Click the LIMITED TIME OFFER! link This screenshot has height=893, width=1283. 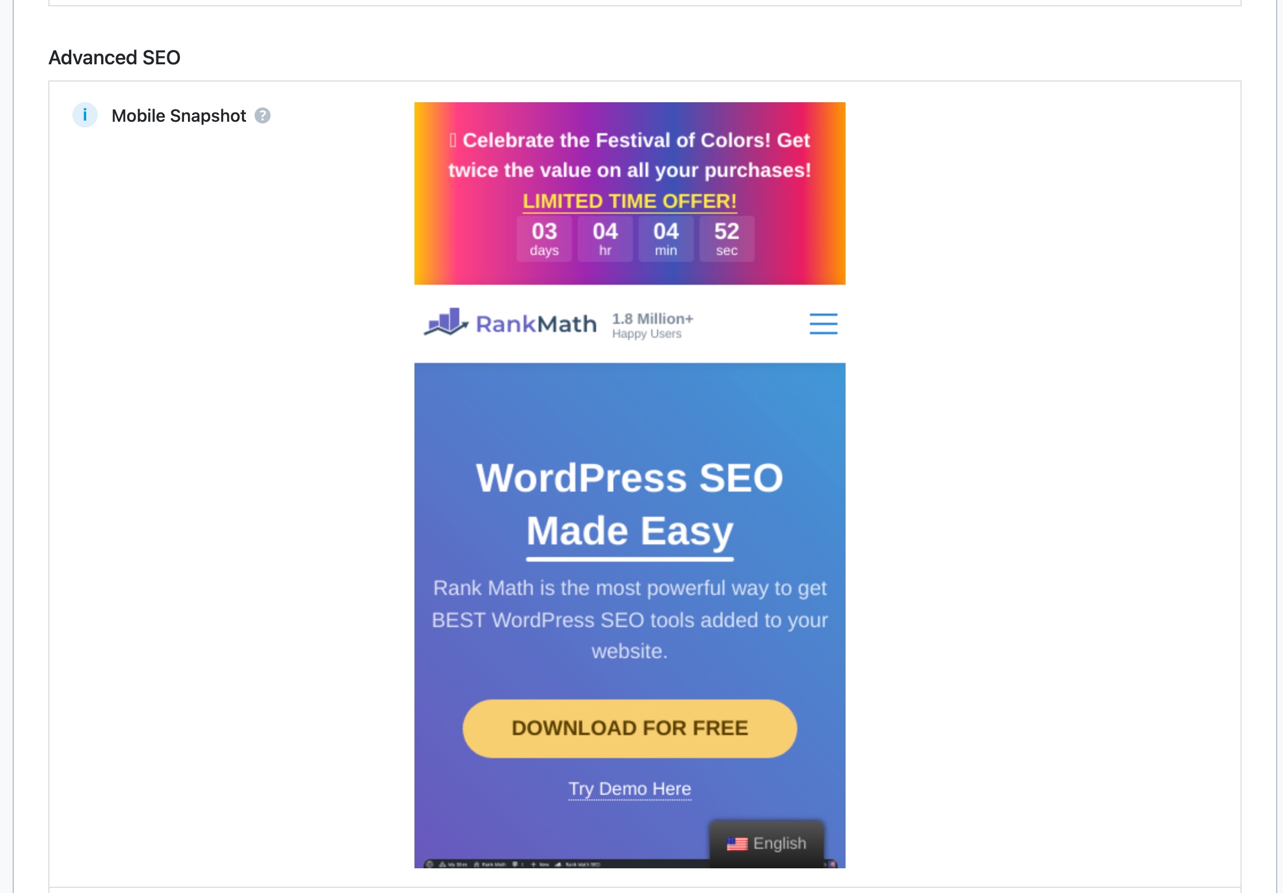pyautogui.click(x=629, y=202)
